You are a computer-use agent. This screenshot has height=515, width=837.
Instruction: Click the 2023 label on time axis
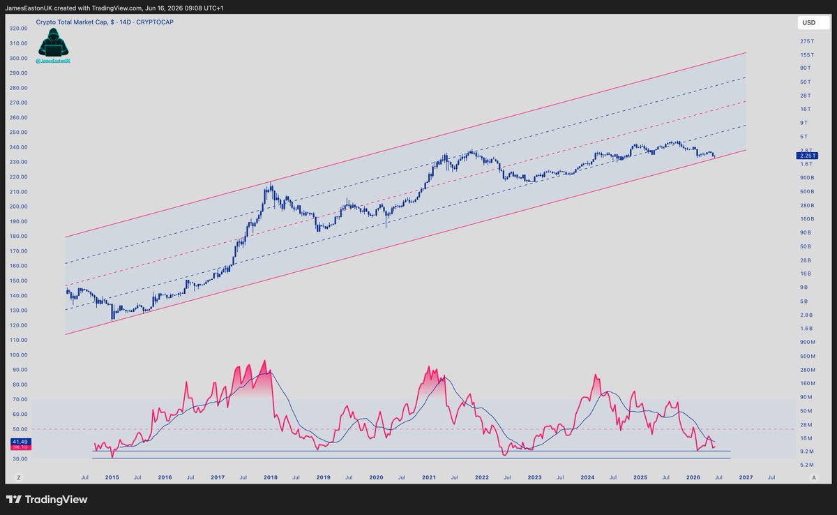click(x=535, y=477)
